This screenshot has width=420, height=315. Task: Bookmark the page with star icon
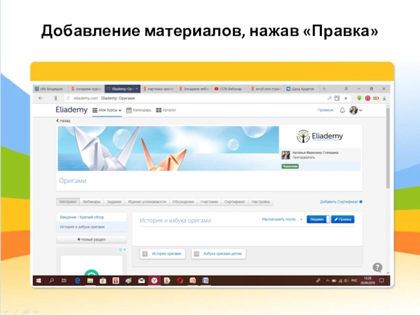click(346, 98)
